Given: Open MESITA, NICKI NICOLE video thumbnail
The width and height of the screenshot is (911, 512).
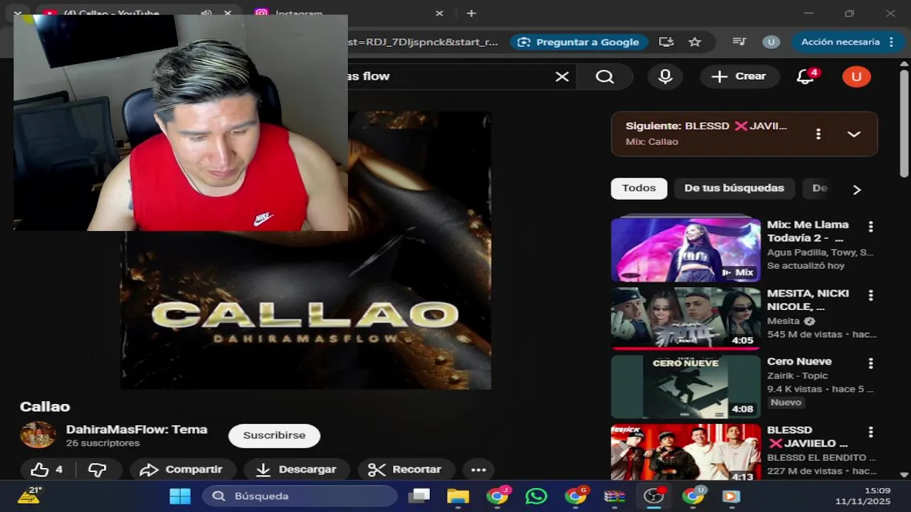Looking at the screenshot, I should [x=685, y=318].
